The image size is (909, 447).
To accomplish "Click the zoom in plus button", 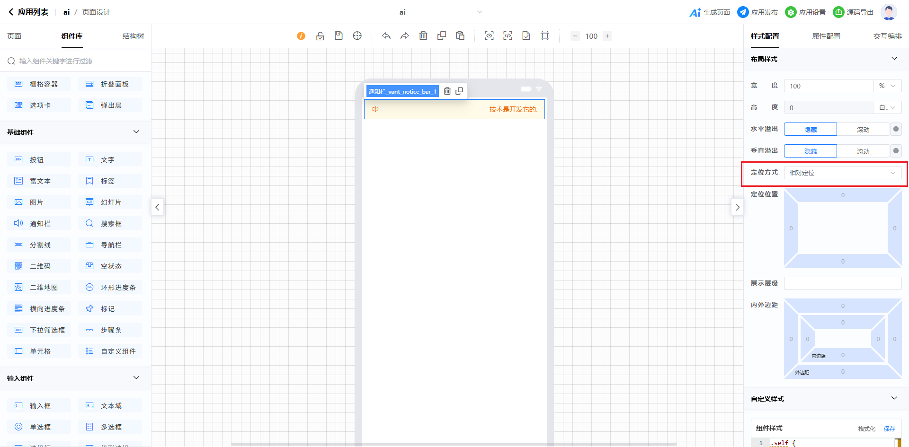I will [607, 36].
